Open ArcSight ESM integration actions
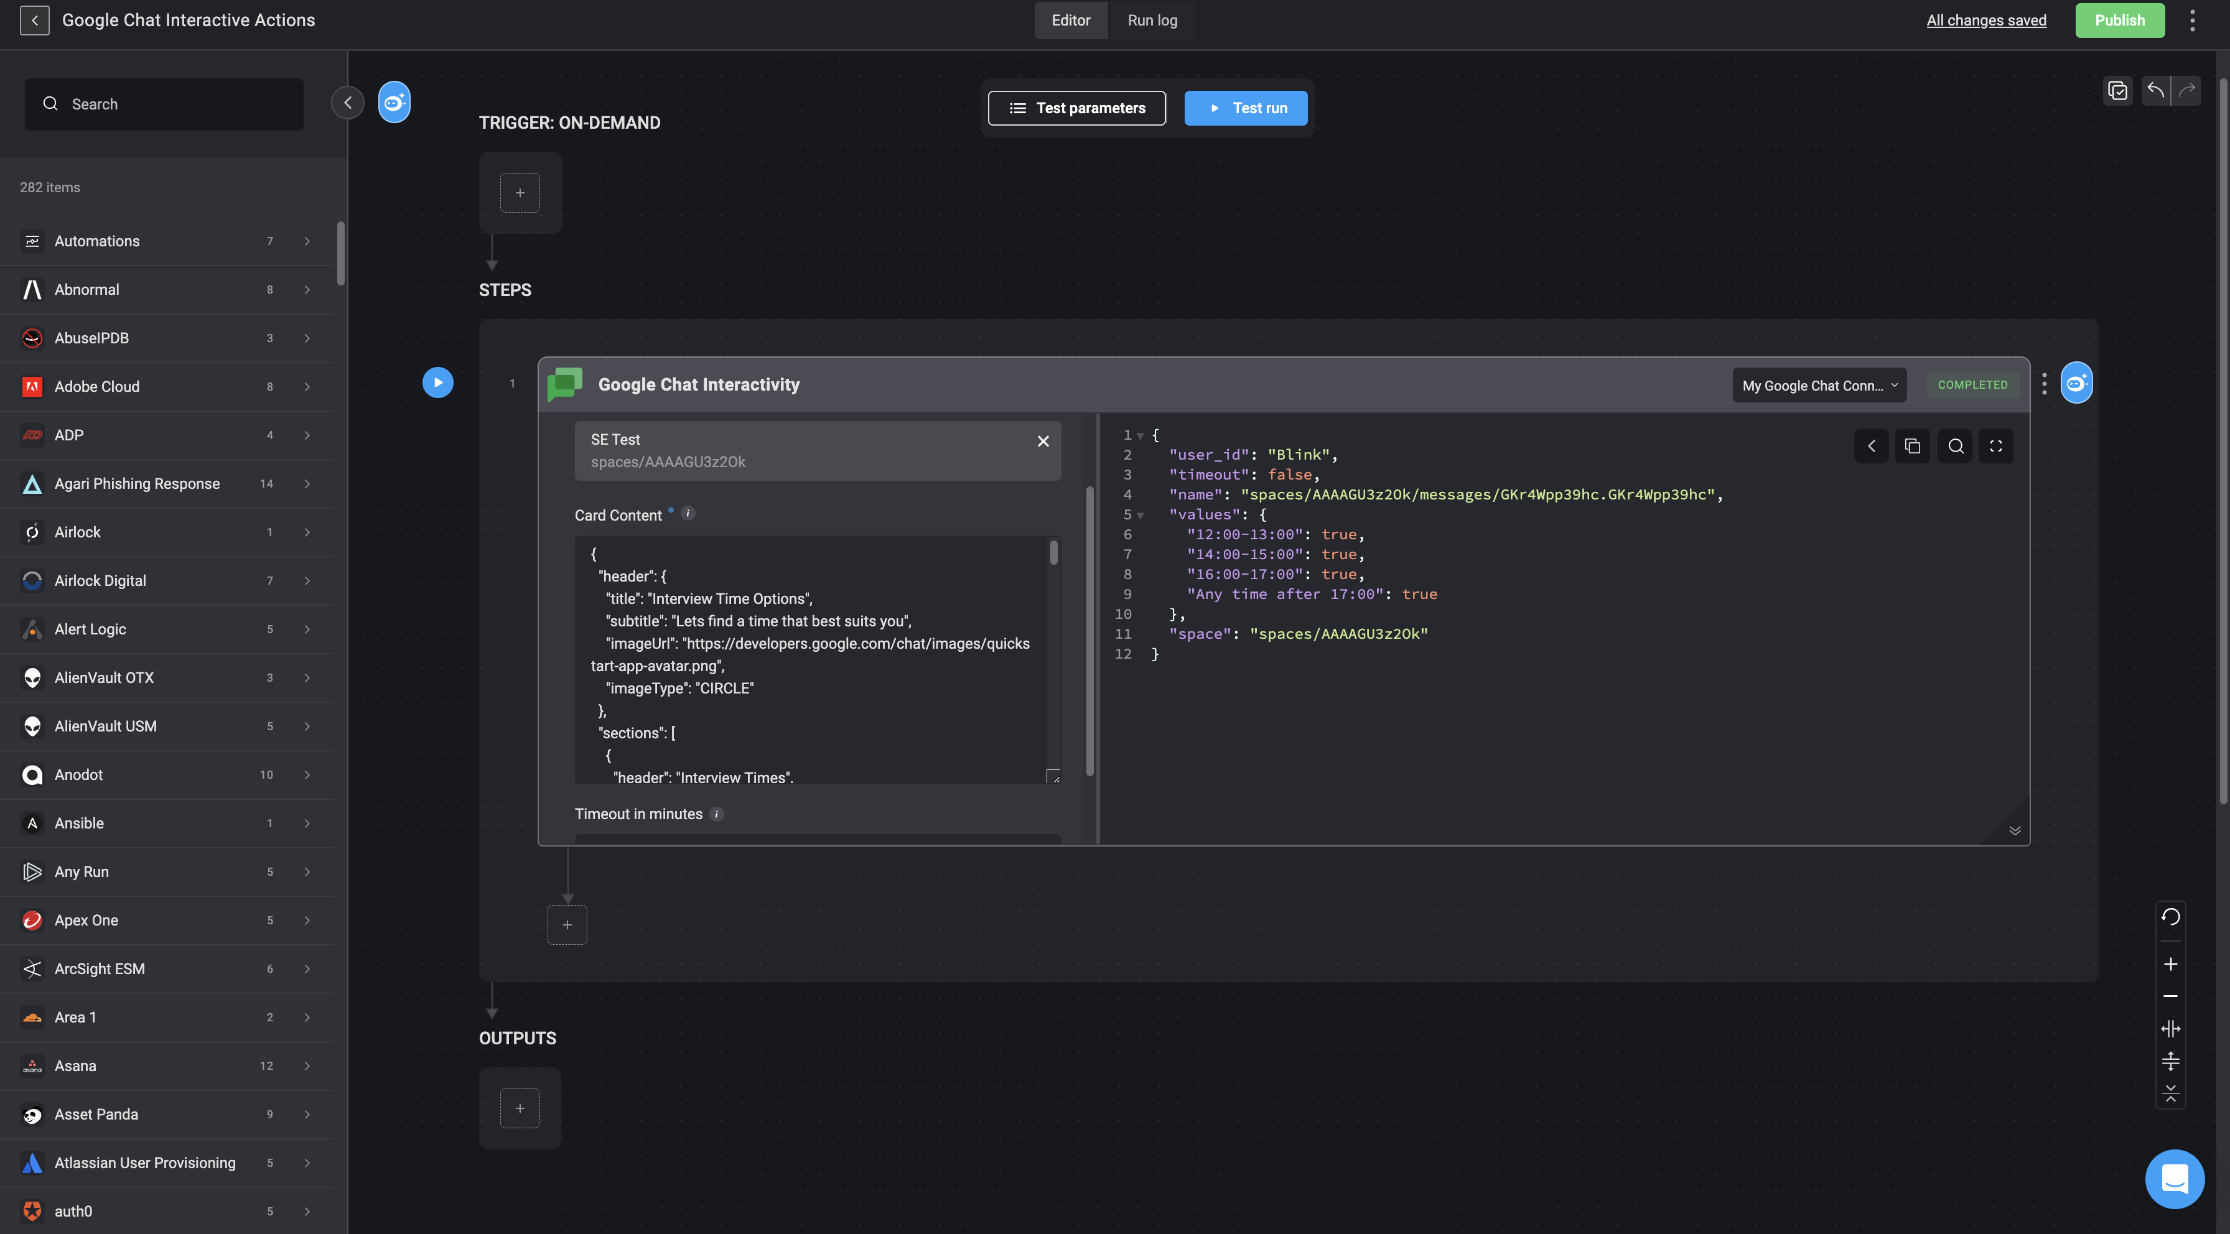Image resolution: width=2230 pixels, height=1234 pixels. click(x=167, y=969)
